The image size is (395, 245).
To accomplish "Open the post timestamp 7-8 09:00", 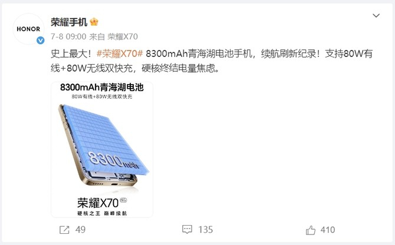I will coord(68,36).
